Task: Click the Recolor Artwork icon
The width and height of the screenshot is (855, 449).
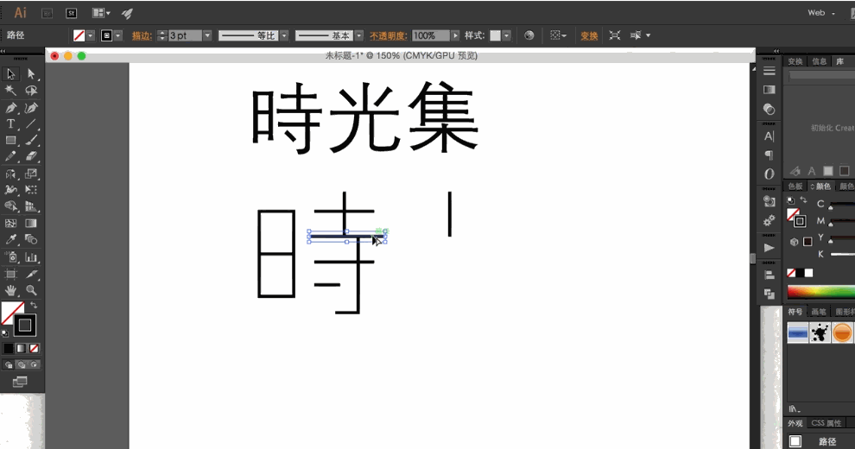Action: pos(529,35)
